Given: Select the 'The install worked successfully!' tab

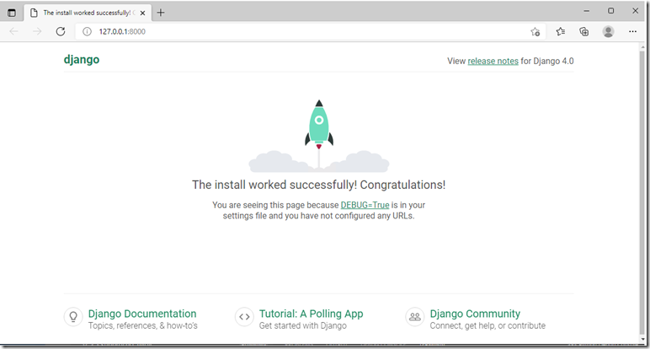Looking at the screenshot, I should coord(88,13).
